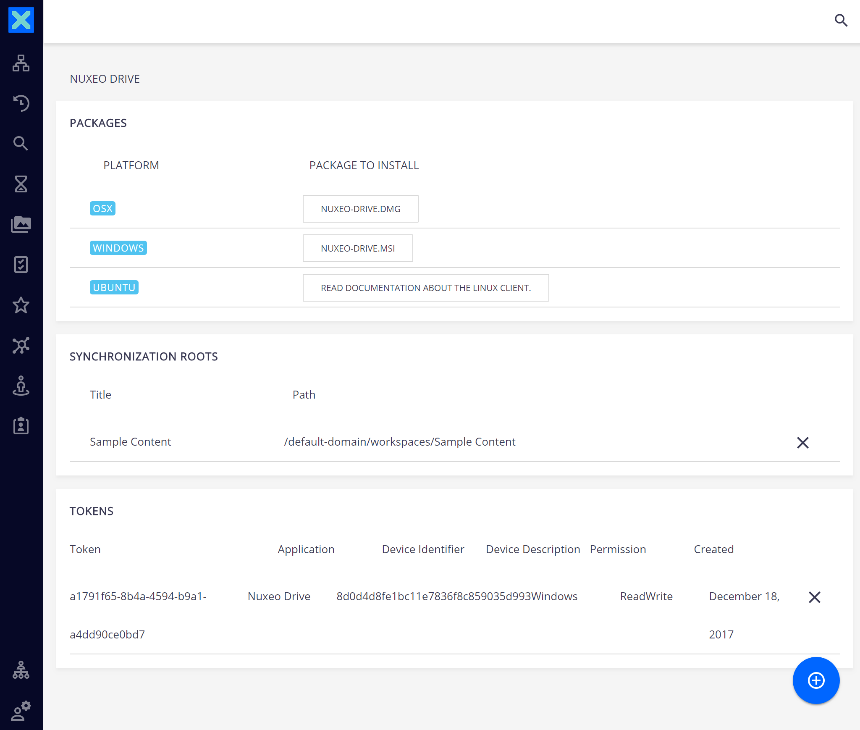Open the tasks checklist icon
Image resolution: width=860 pixels, height=730 pixels.
click(x=21, y=265)
